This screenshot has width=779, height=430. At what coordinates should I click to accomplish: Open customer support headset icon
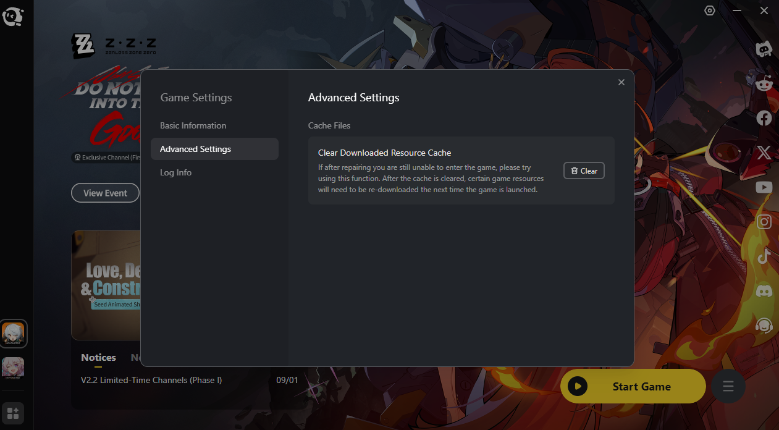click(764, 325)
